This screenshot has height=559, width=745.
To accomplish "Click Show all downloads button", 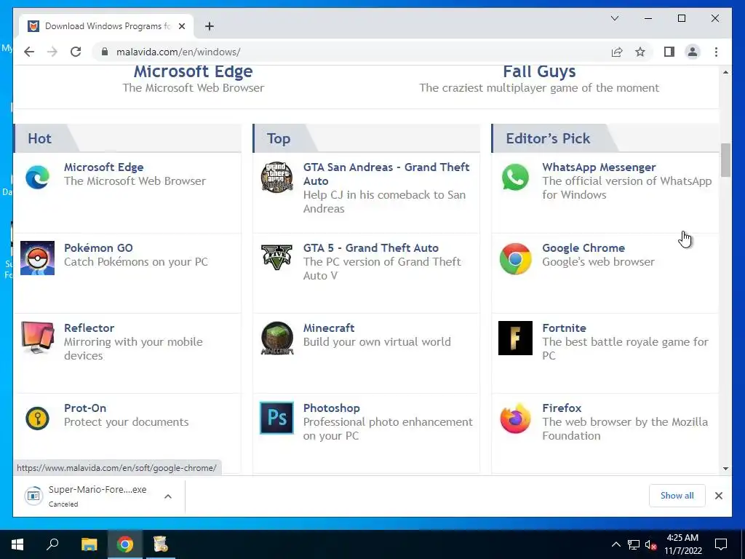I will (677, 496).
